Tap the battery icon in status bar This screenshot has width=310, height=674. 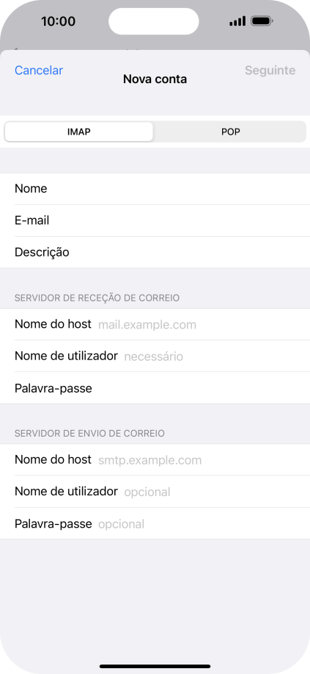point(262,21)
